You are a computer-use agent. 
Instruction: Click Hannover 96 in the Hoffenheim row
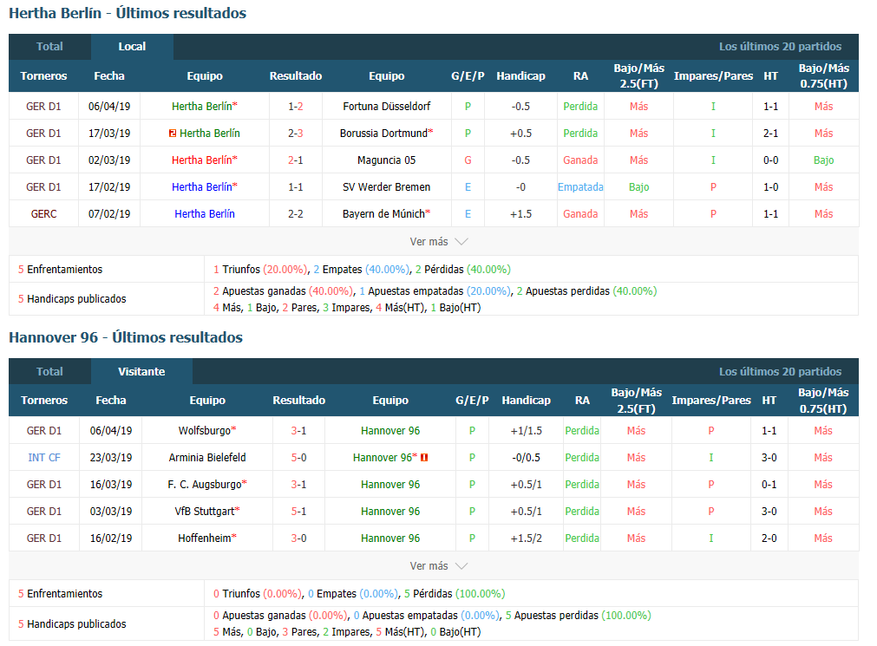point(390,538)
